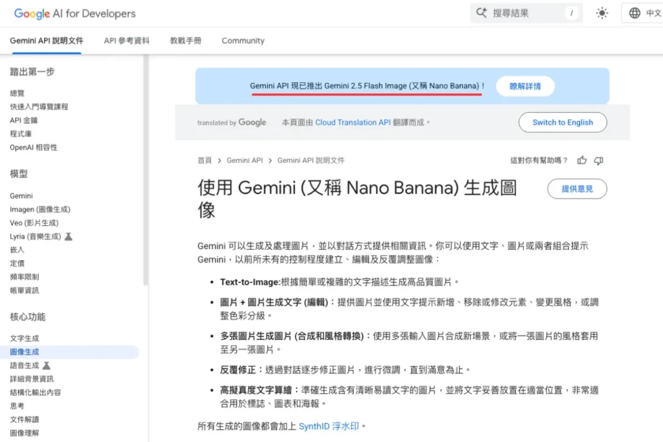Open 思考 sidebar item
The height and width of the screenshot is (442, 663).
click(x=17, y=406)
